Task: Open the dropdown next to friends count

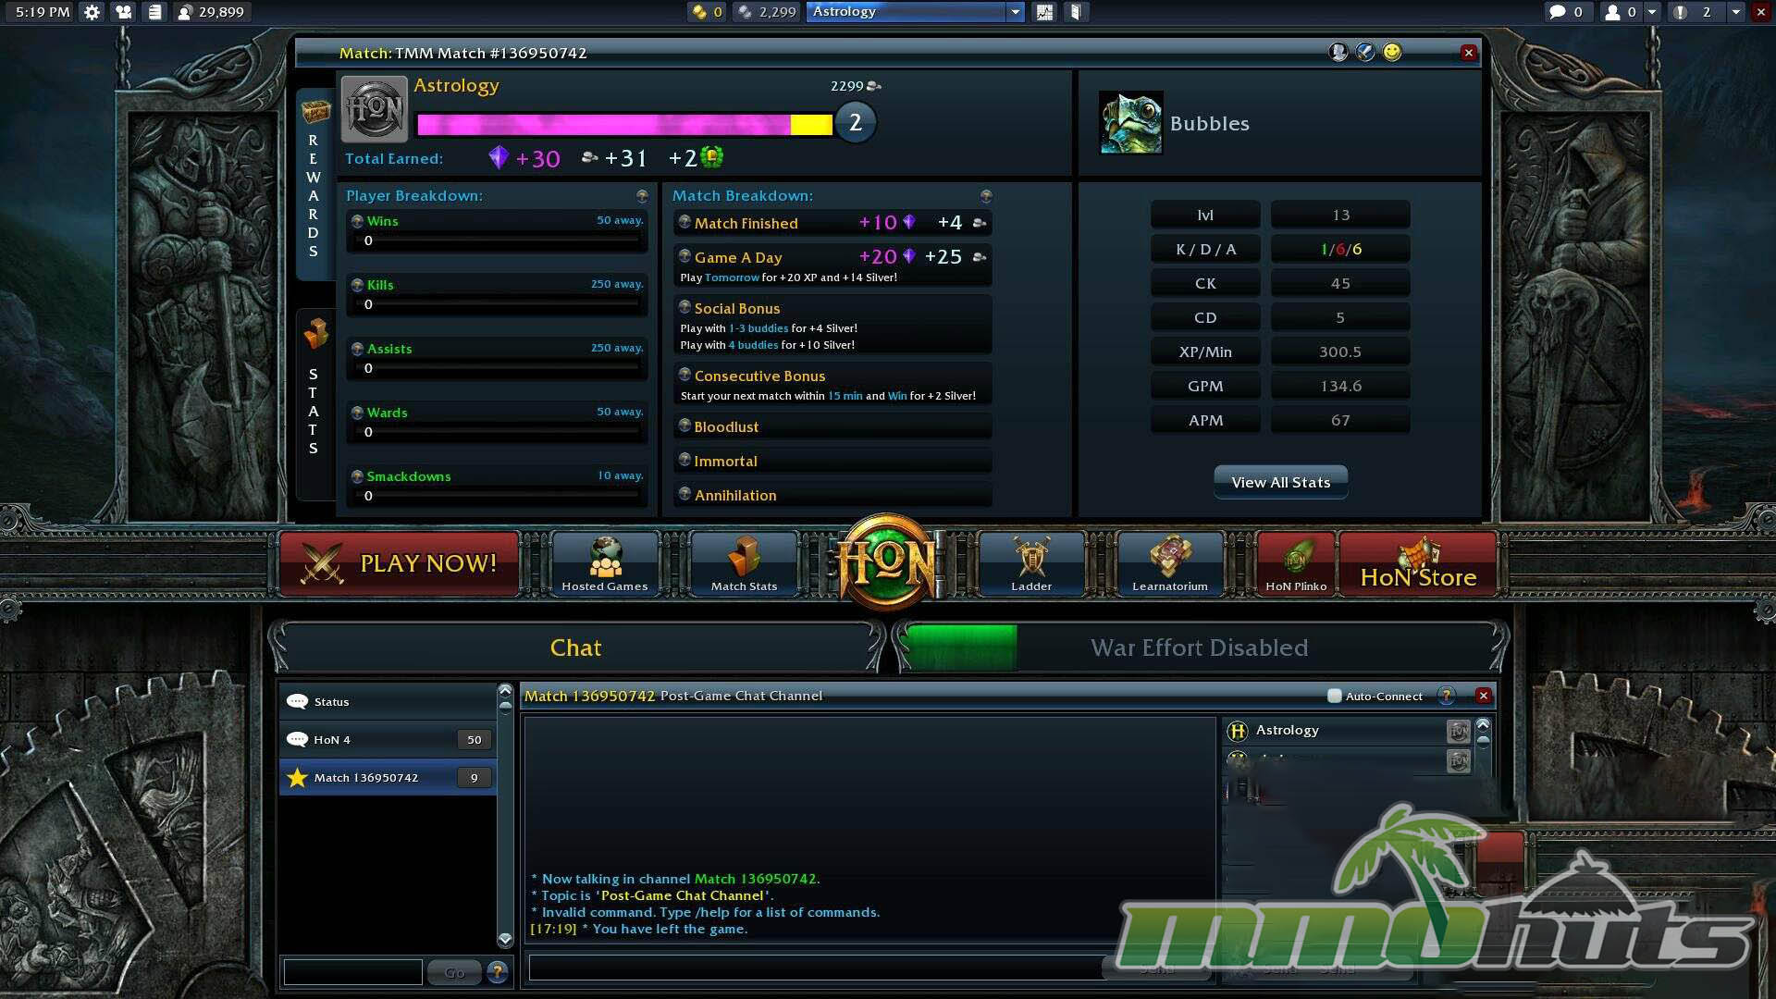Action: [1653, 12]
